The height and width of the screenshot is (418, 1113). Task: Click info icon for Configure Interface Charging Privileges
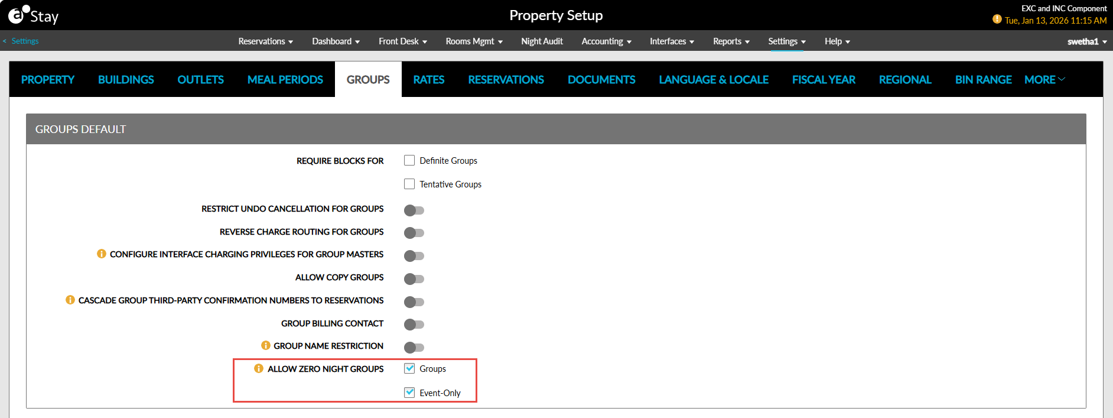102,254
